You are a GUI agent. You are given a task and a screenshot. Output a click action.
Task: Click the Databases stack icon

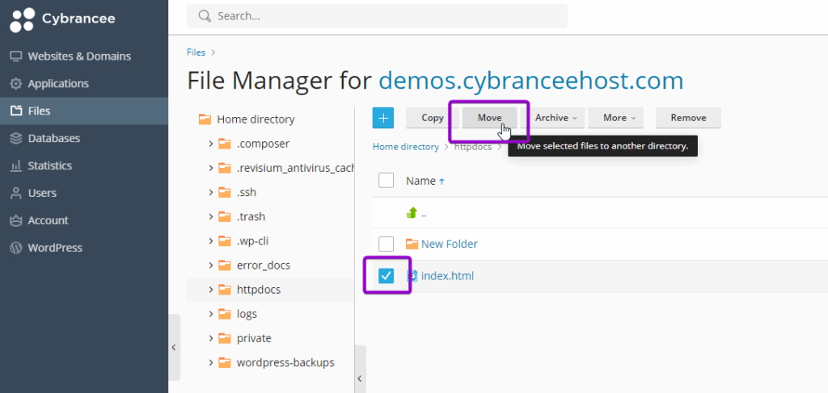tap(16, 139)
